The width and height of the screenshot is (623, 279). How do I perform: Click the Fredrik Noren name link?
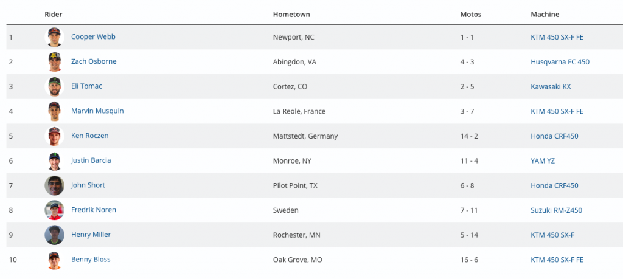click(x=93, y=210)
